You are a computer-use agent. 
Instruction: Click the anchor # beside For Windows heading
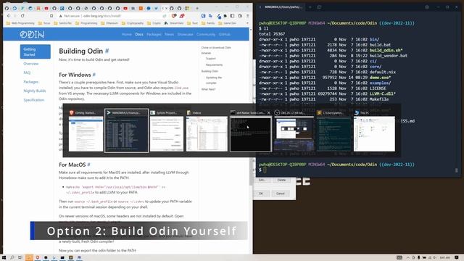(94, 75)
